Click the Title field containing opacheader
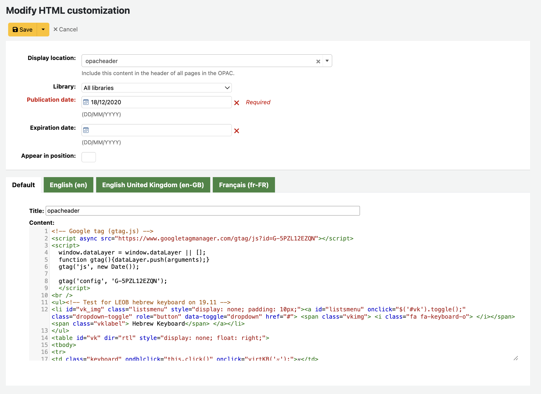Image resolution: width=541 pixels, height=394 pixels. pos(203,211)
